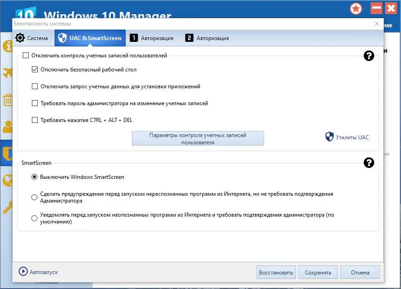Click the SmartScreen section help icon
Screen dimensions: 401x289
369,162
